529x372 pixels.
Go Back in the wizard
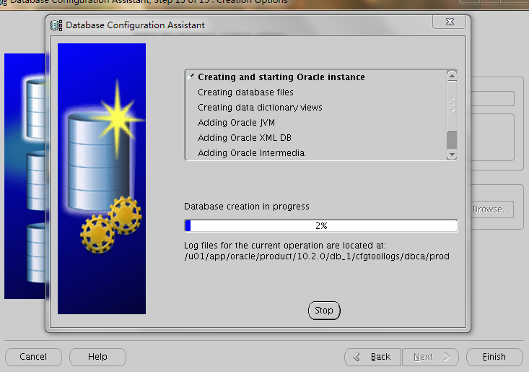[x=372, y=357]
